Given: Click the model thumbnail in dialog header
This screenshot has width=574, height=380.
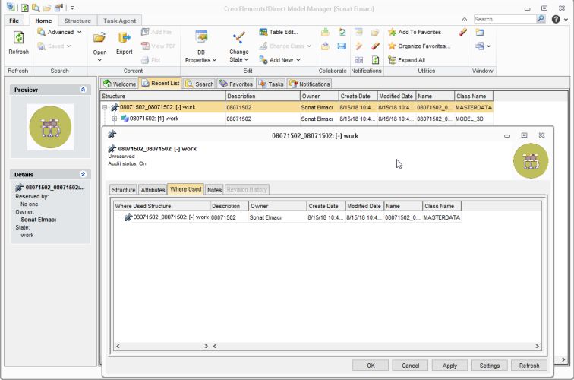Looking at the screenshot, I should [531, 161].
